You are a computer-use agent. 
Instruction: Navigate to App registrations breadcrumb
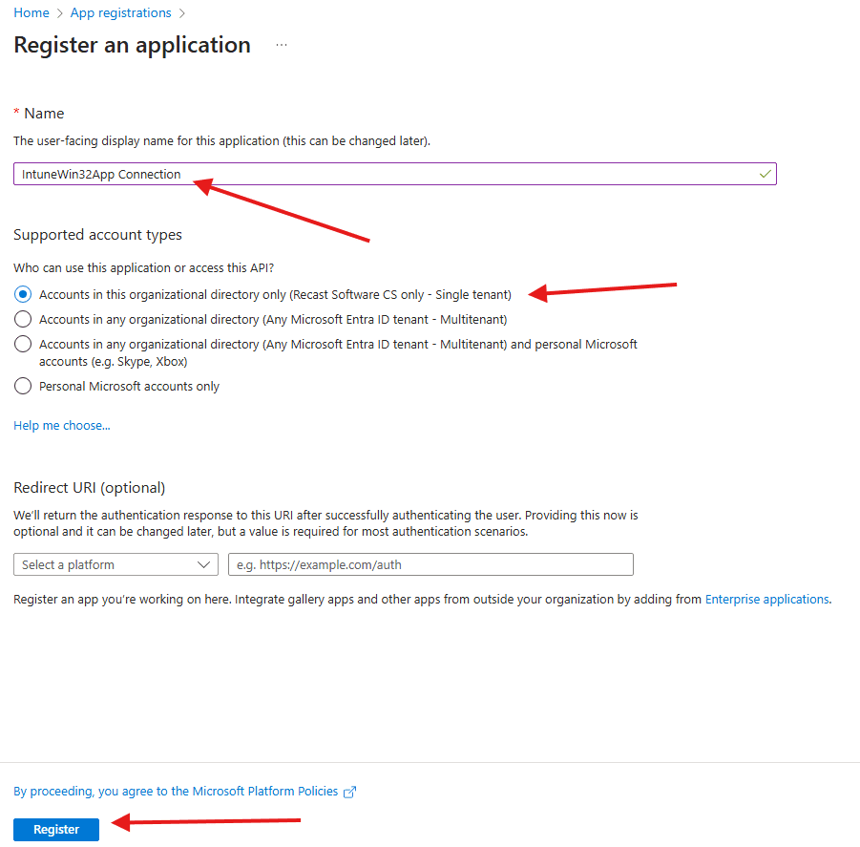[x=121, y=13]
